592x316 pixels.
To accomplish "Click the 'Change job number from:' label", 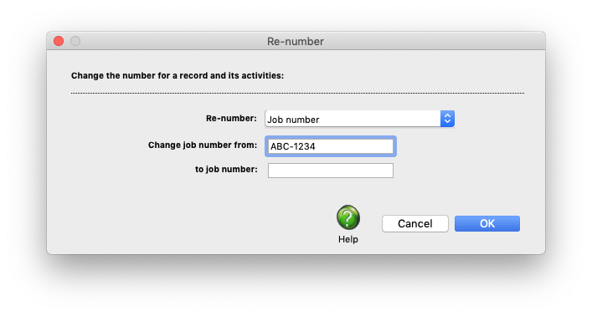I will 203,145.
